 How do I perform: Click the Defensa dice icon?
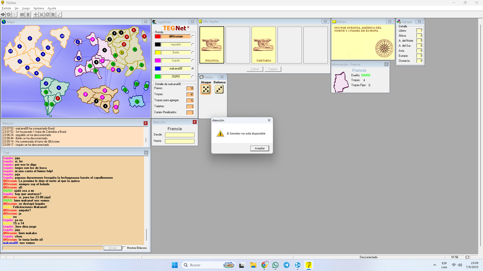click(x=219, y=89)
